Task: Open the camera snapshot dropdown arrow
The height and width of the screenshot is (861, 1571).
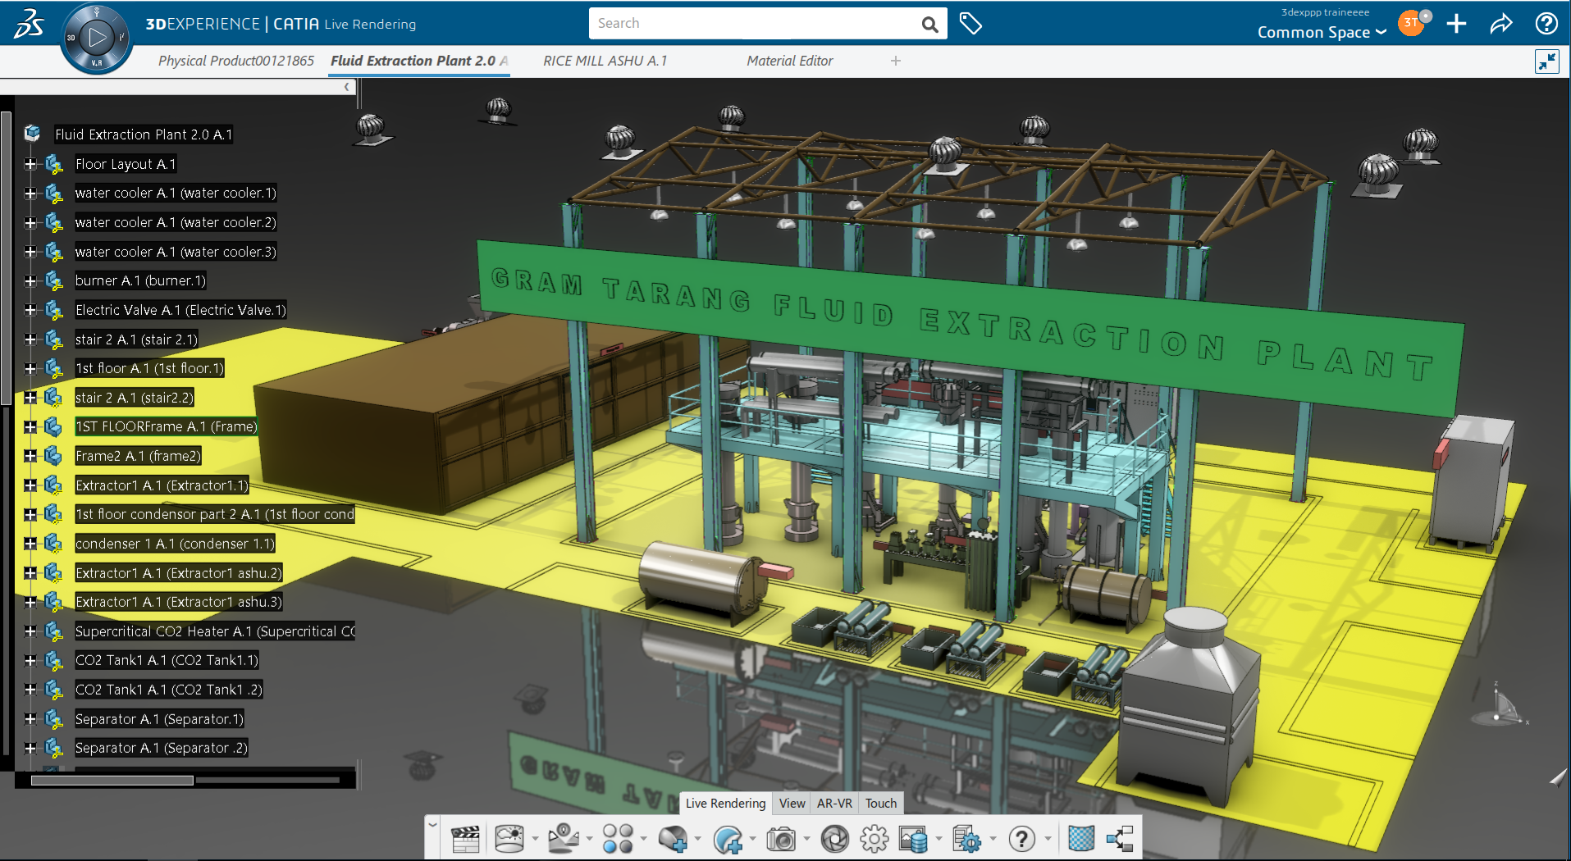Action: coord(806,839)
